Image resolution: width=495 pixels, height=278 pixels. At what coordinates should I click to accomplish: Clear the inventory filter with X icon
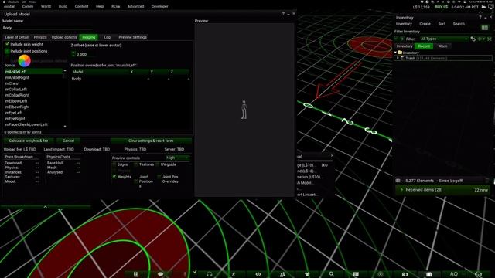(490, 39)
